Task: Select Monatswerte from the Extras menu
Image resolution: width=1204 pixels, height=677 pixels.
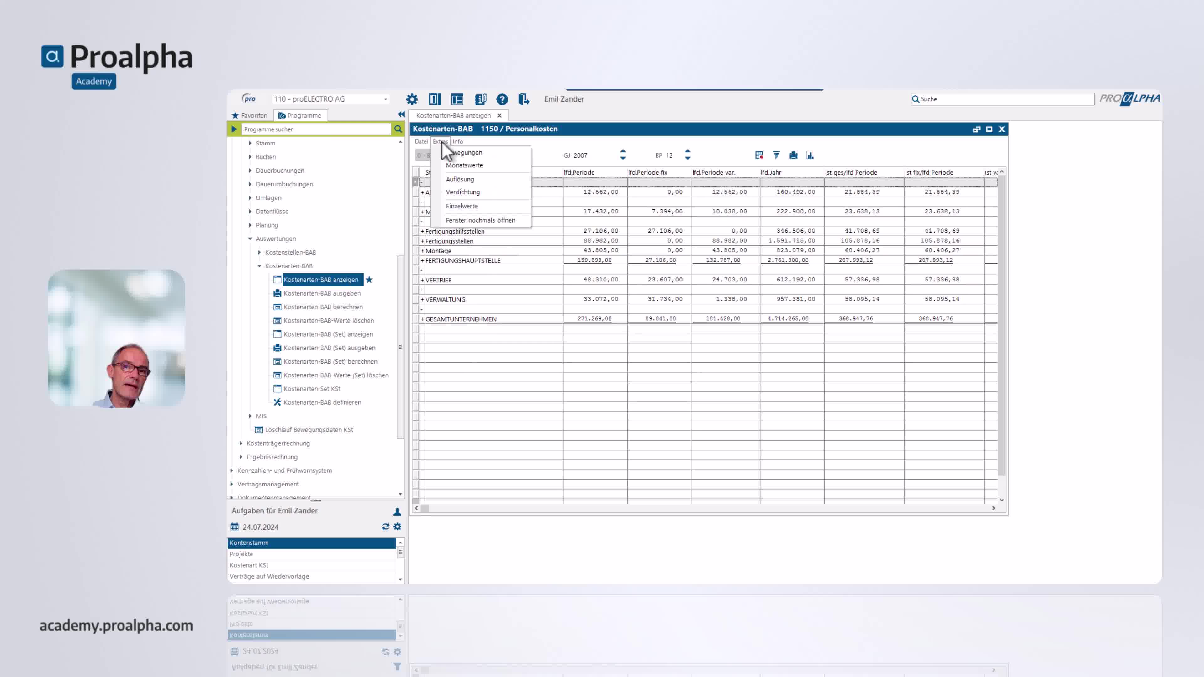Action: point(464,165)
